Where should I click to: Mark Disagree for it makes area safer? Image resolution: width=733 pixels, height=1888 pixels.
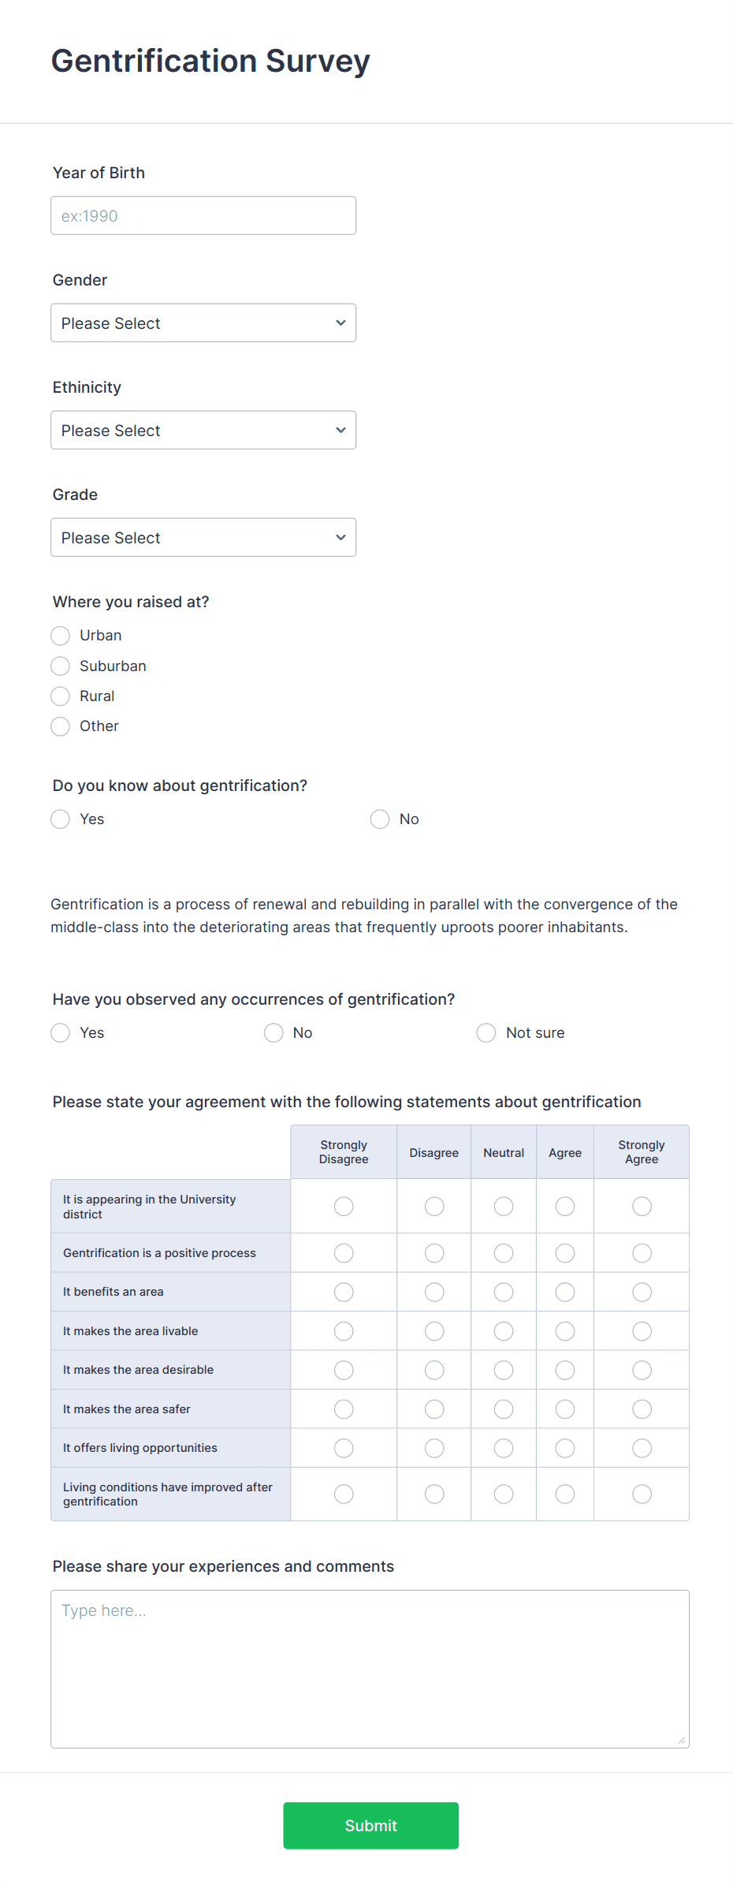point(433,1409)
